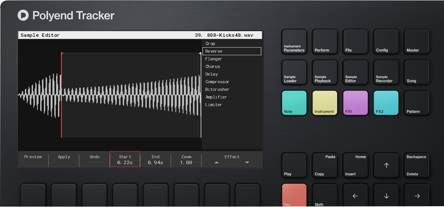Select the green Note button
This screenshot has height=207, width=444.
pos(294,103)
